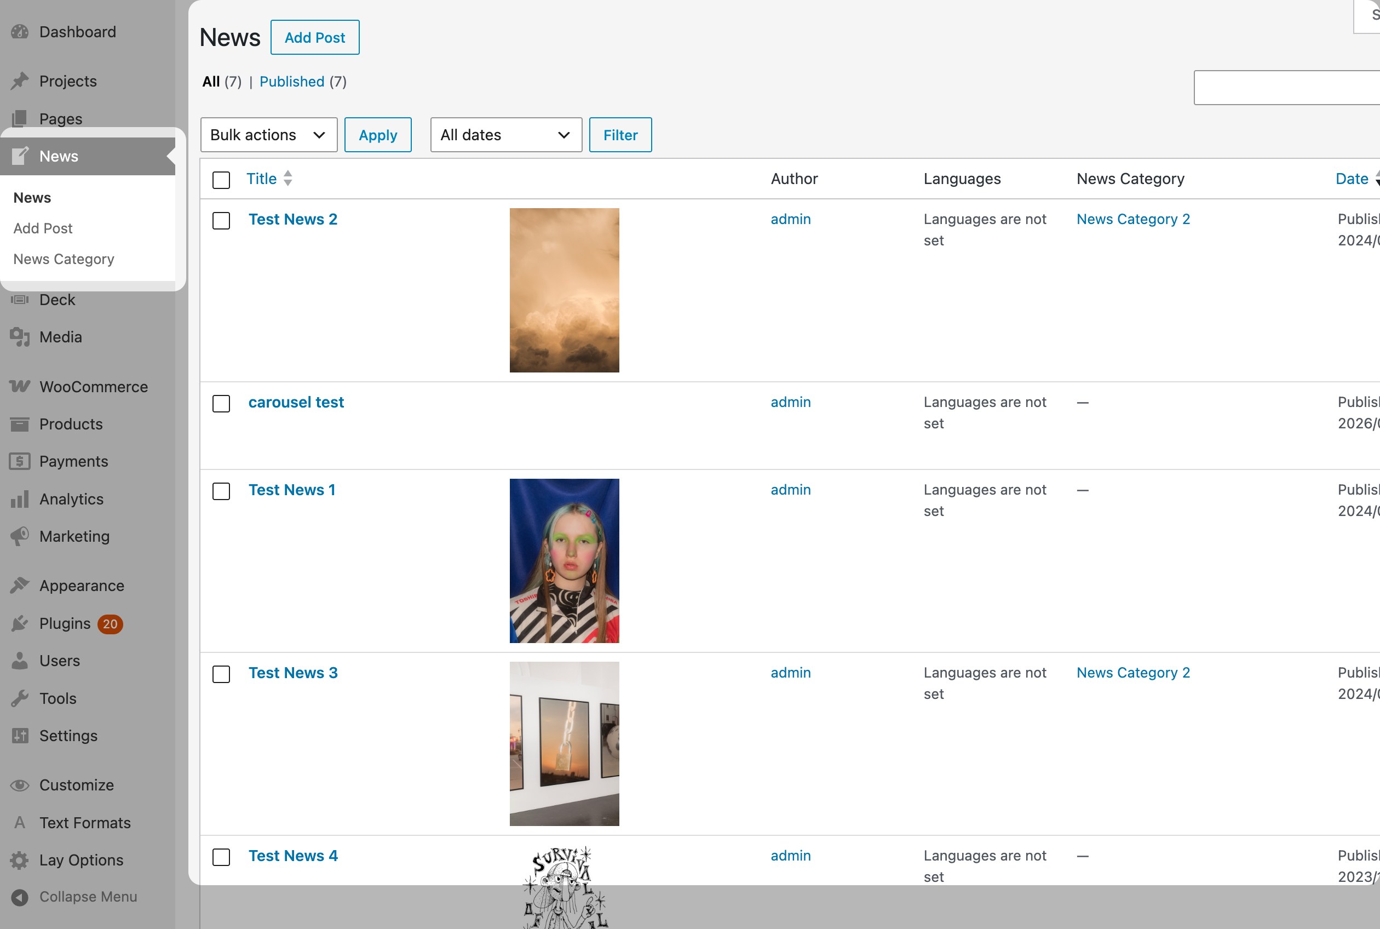The image size is (1380, 929).
Task: Show only Published posts
Action: (292, 82)
